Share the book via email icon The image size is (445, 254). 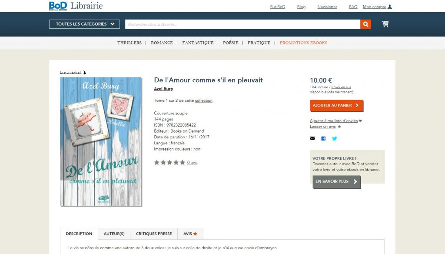tap(312, 138)
